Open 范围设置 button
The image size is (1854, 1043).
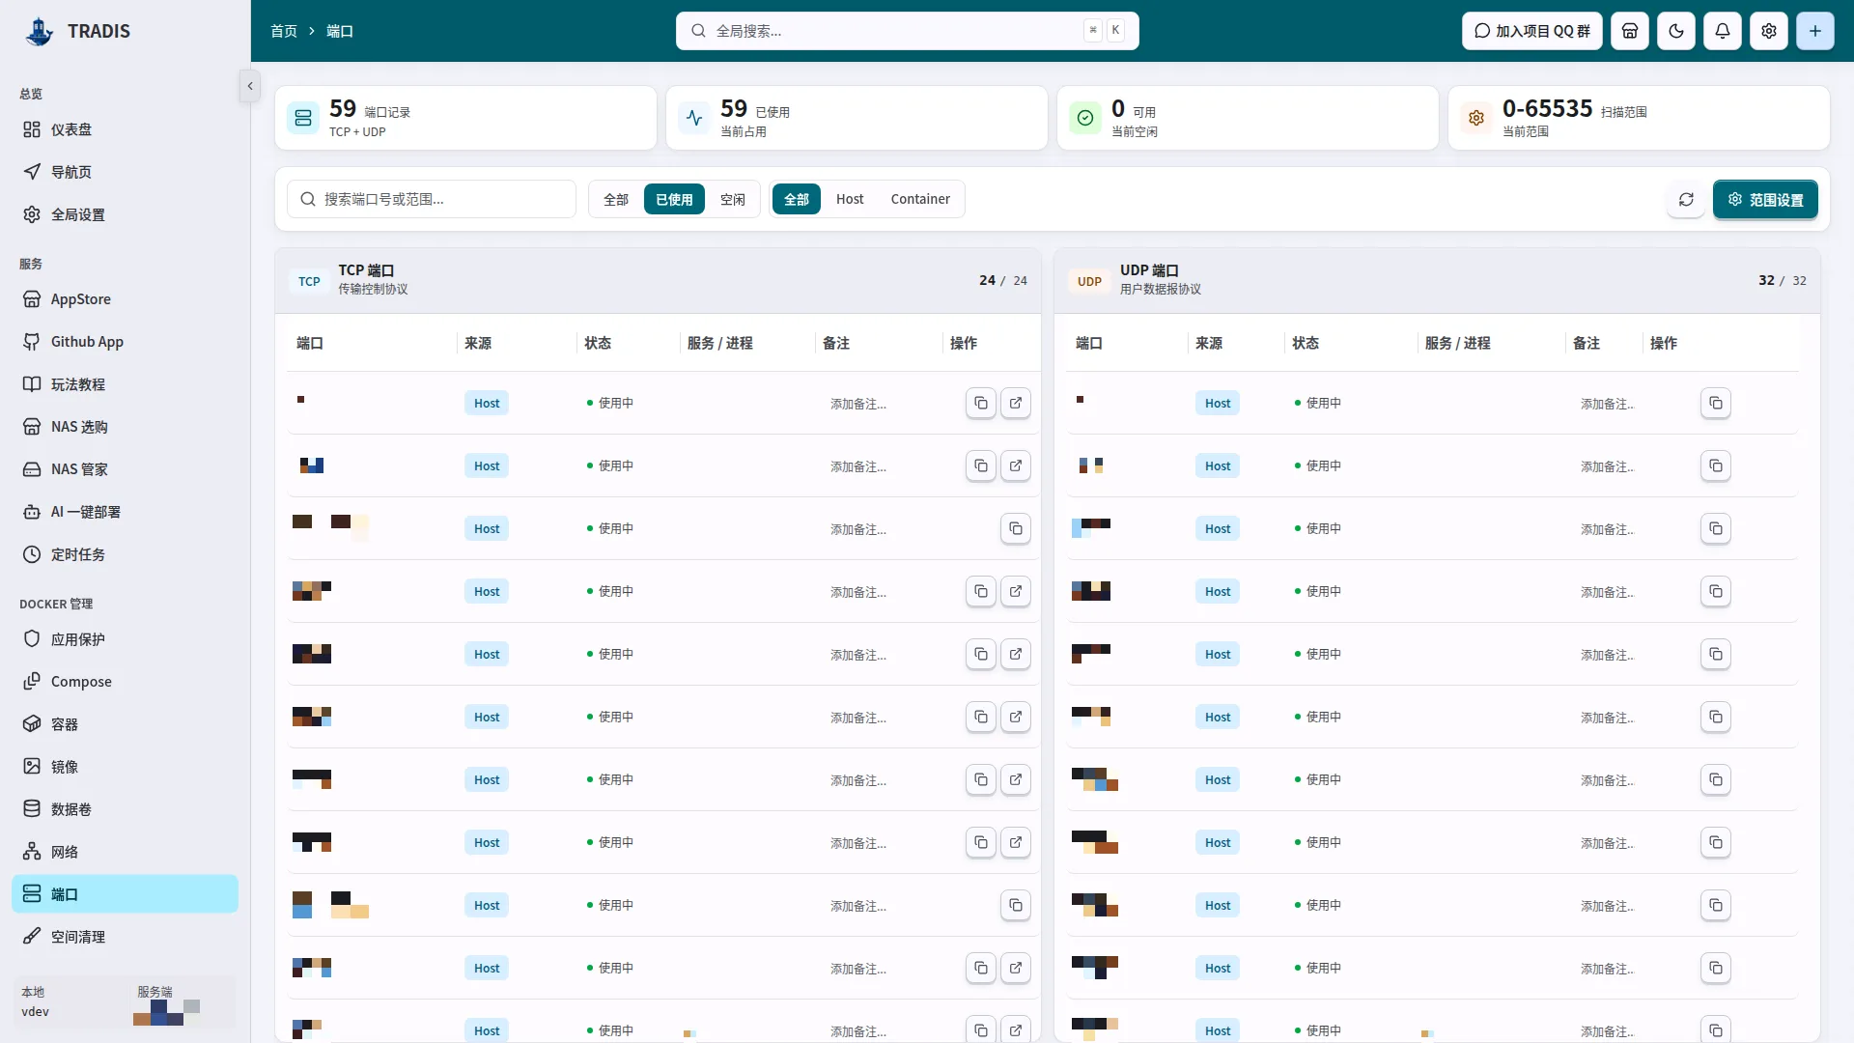coord(1765,199)
